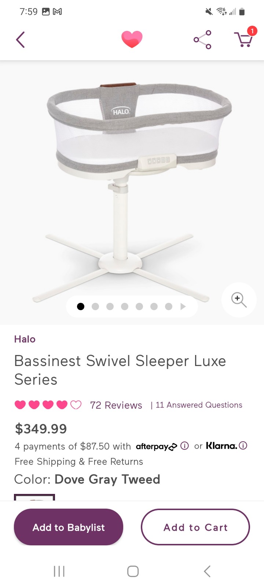This screenshot has width=264, height=588.
Task: Open the Halo brand link
Action: (25, 339)
